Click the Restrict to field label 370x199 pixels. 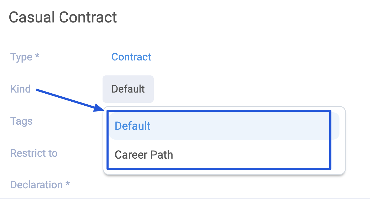click(x=34, y=153)
